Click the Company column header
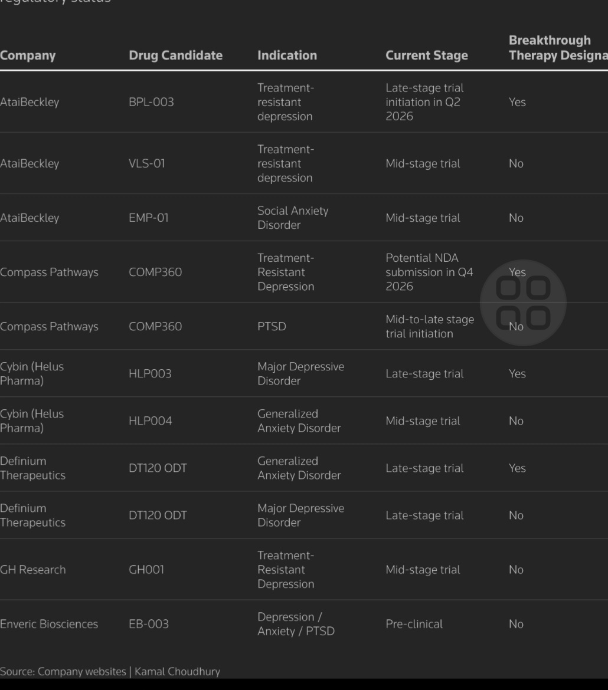 [28, 55]
